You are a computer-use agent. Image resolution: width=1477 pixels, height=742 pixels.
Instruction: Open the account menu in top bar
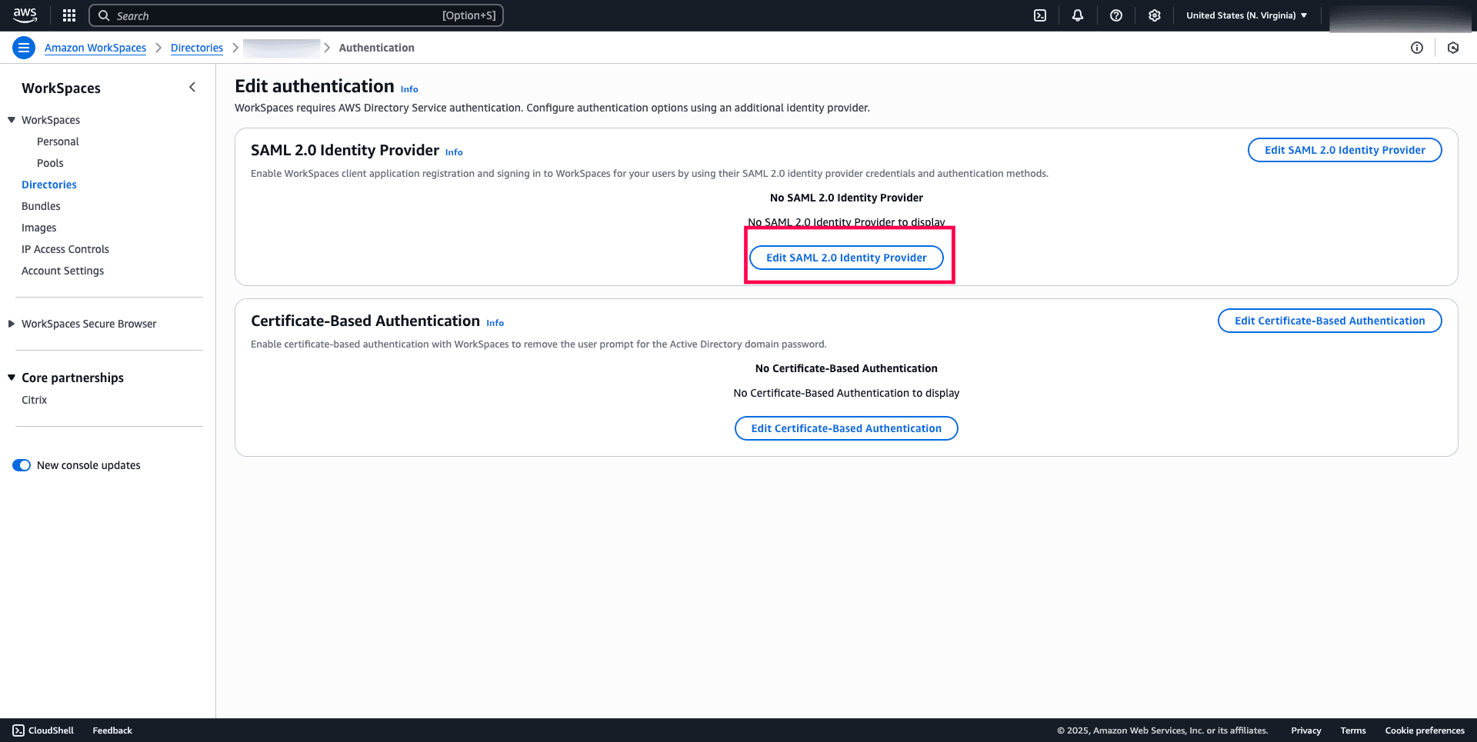pyautogui.click(x=1401, y=18)
